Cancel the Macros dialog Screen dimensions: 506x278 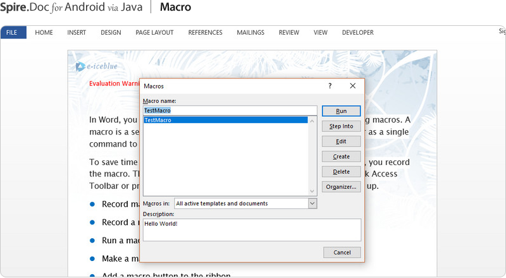[342, 253]
